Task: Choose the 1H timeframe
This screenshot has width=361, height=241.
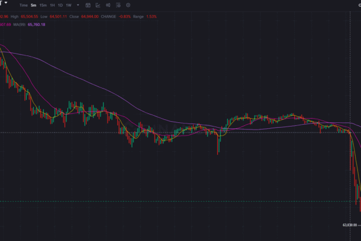Action: pos(52,5)
